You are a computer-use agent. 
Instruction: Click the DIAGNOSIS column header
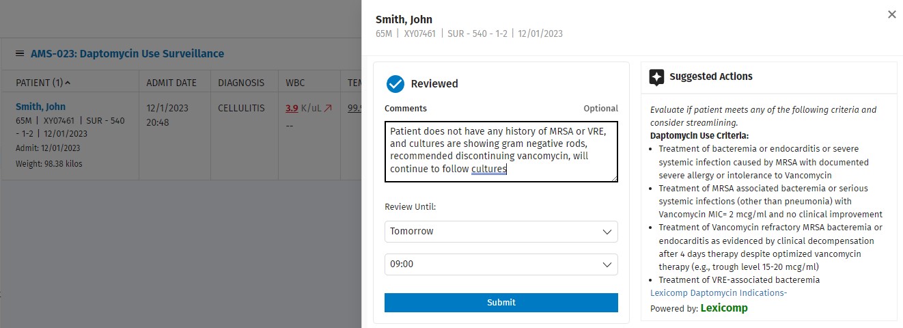coord(241,83)
